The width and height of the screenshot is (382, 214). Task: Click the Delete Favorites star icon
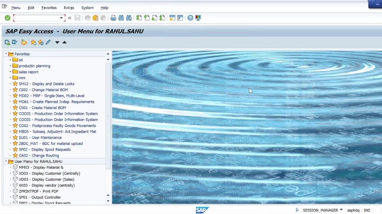click(41, 43)
